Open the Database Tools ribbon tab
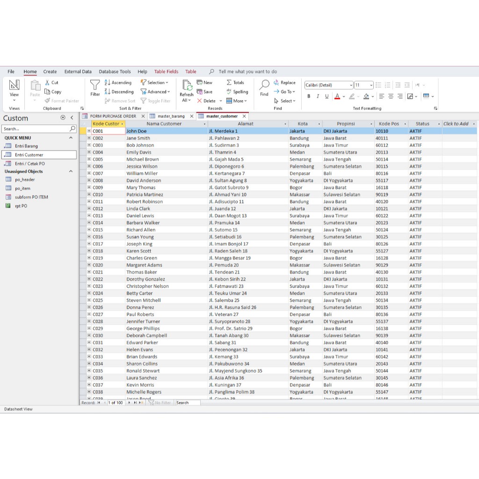Image resolution: width=479 pixels, height=479 pixels. [x=115, y=72]
